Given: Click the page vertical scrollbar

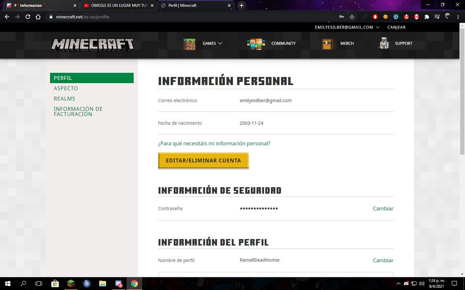Looking at the screenshot, I should [462, 91].
